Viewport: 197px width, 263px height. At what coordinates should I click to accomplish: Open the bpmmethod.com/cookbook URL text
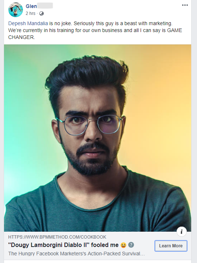click(x=57, y=237)
